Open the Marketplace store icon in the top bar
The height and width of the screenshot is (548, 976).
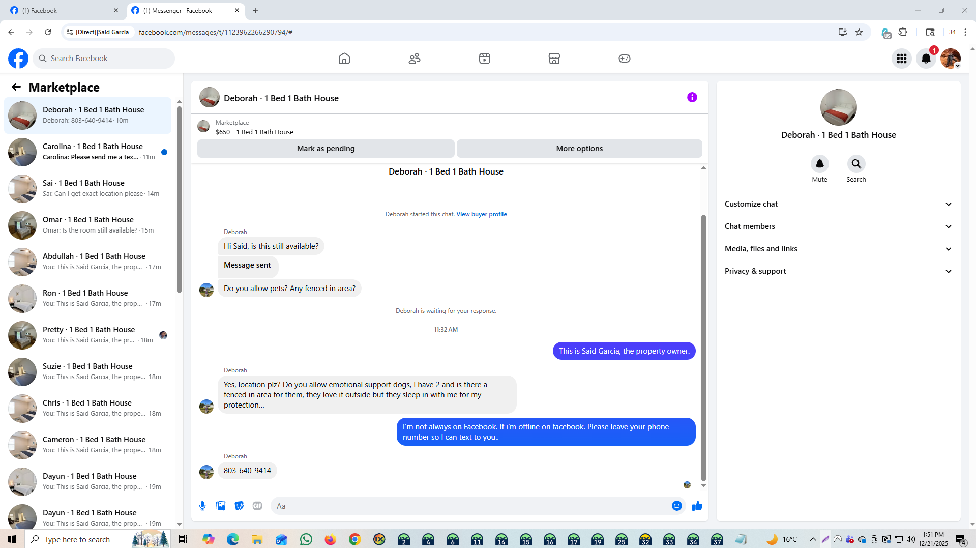[x=554, y=59]
